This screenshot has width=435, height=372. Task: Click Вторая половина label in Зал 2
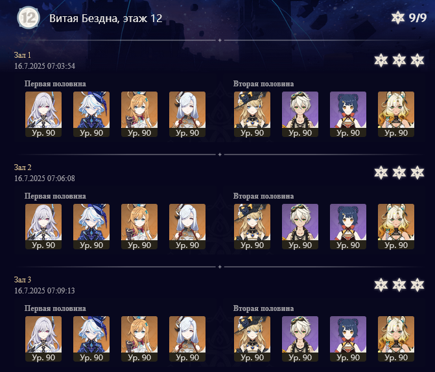point(263,196)
